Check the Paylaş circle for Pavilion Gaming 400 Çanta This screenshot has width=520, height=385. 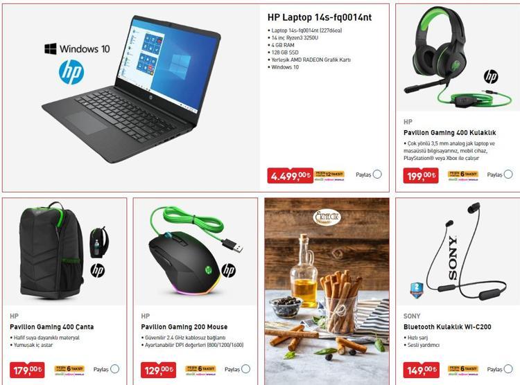(114, 369)
